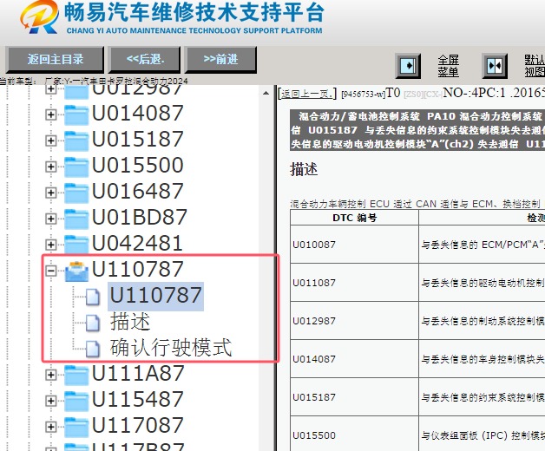Image resolution: width=545 pixels, height=451 pixels.
Task: Click the DTC 编号 column header
Action: point(354,218)
